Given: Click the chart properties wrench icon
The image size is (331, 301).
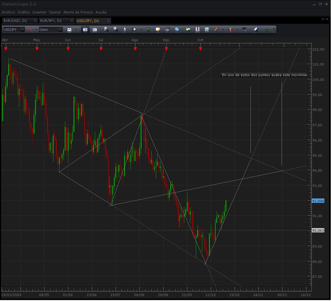Looking at the screenshot, I should click(158, 30).
